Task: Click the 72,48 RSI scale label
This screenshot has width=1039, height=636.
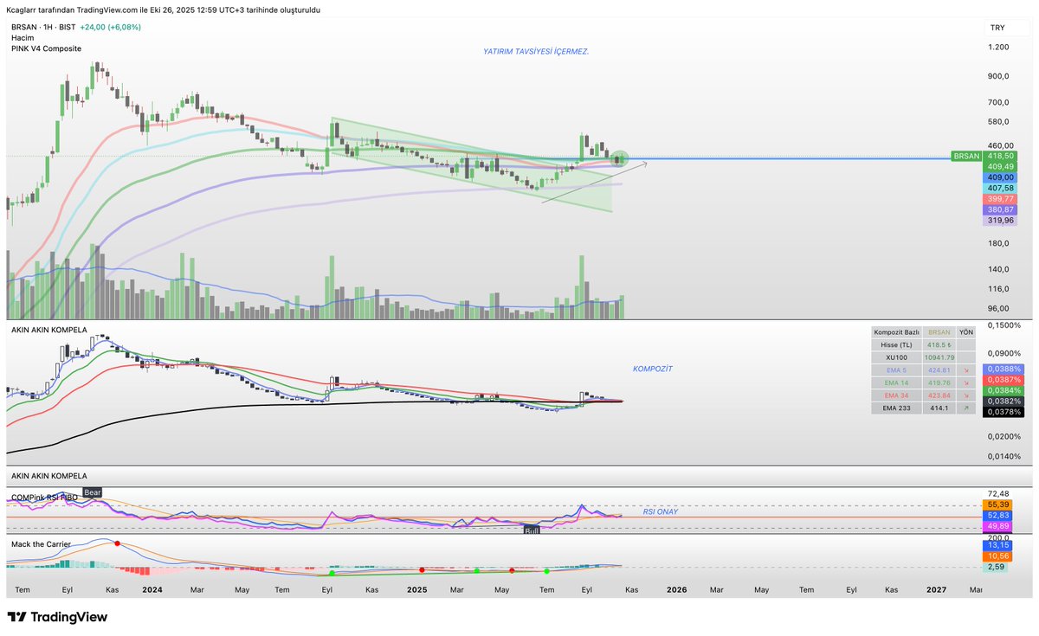Action: (997, 494)
